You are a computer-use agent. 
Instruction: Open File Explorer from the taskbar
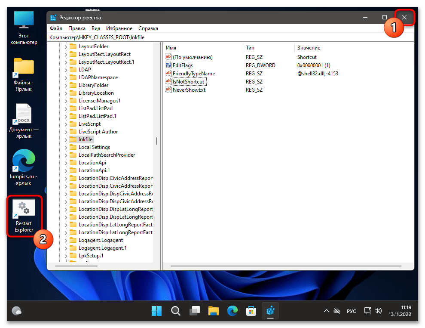(214, 311)
